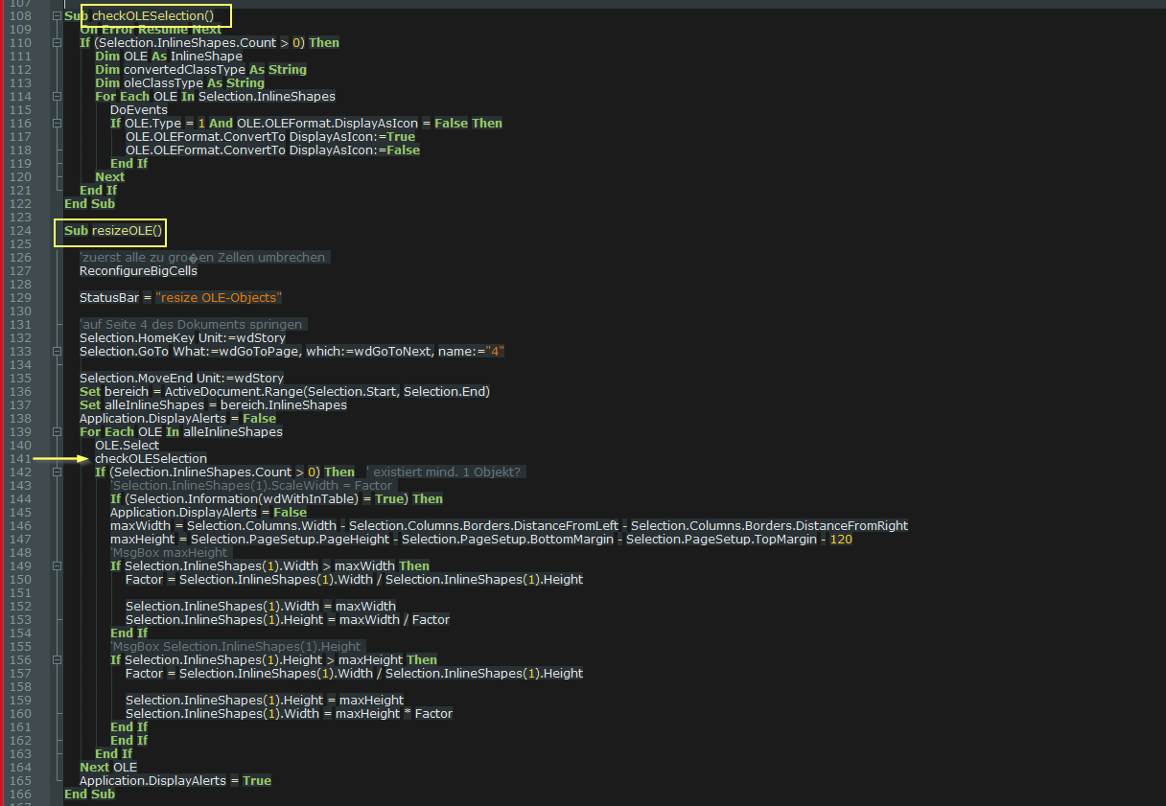Click line number 141 in the gutter
The width and height of the screenshot is (1166, 806).
[x=21, y=459]
